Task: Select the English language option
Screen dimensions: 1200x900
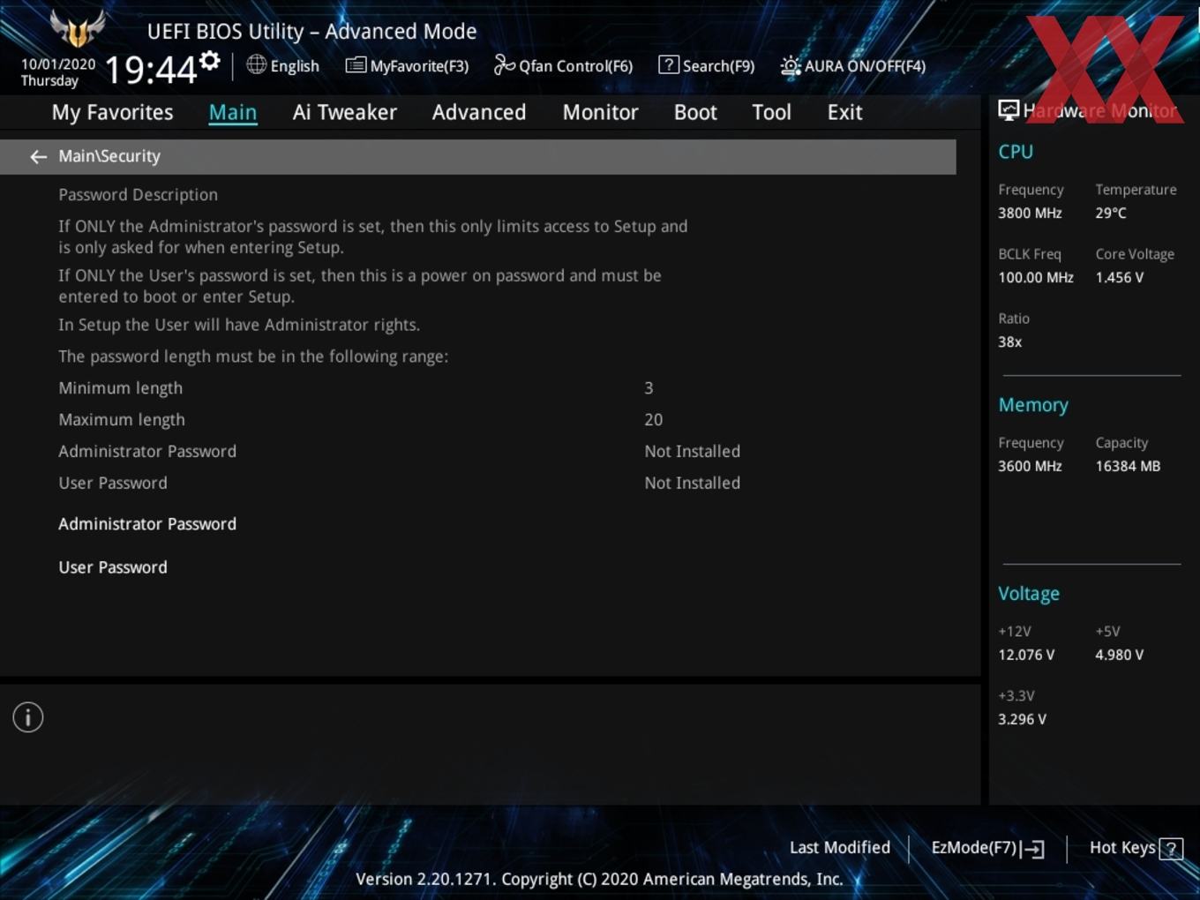Action: pyautogui.click(x=295, y=66)
